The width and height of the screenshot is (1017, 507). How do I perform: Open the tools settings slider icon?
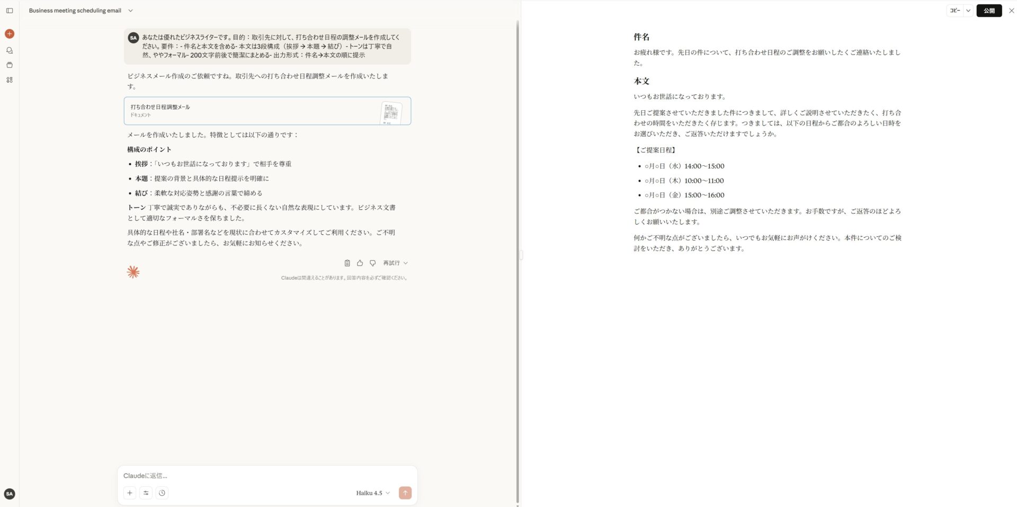(x=146, y=493)
